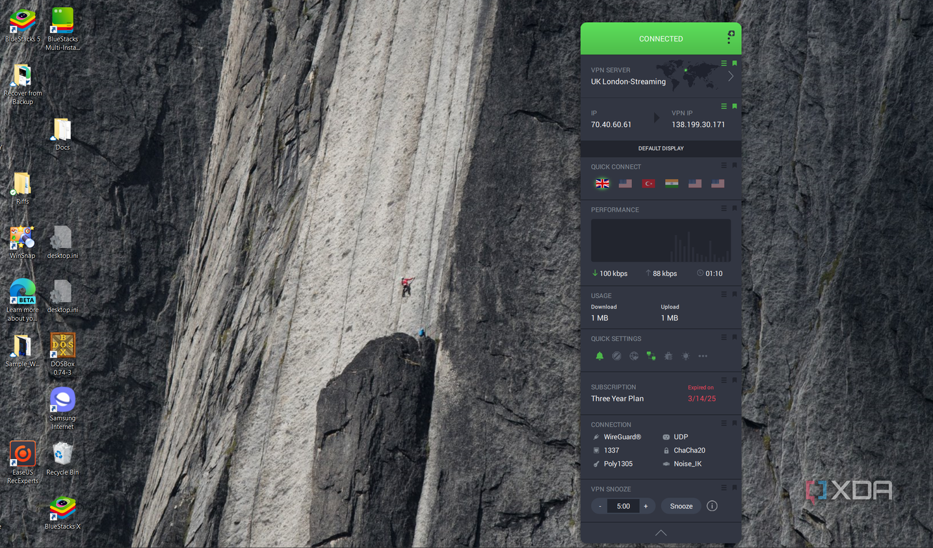Click the Three Year Plan subscription text

617,399
